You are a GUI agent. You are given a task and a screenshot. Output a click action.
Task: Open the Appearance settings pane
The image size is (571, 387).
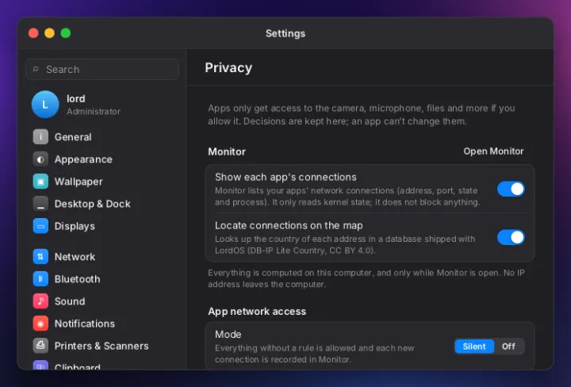(x=83, y=159)
